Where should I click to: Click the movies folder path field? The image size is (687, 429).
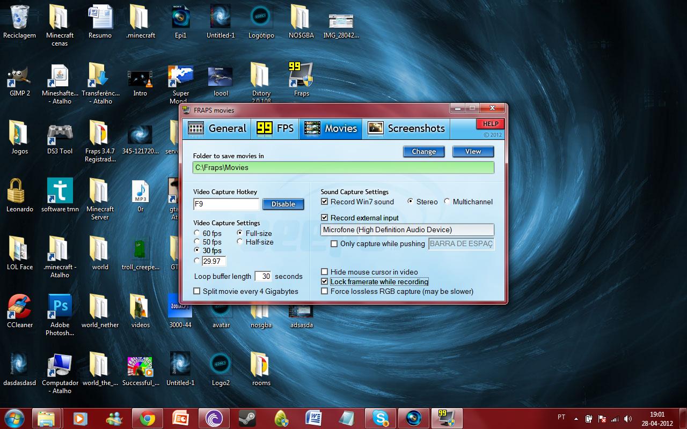click(x=344, y=167)
